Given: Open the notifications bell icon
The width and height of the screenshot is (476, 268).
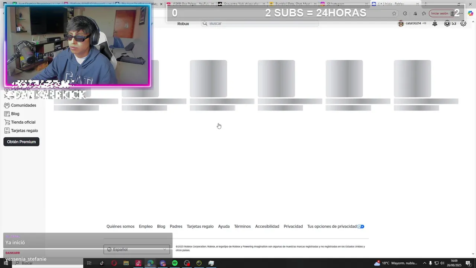Looking at the screenshot, I should point(435,23).
